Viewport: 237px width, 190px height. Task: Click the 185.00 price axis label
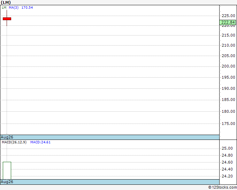pos(228,100)
